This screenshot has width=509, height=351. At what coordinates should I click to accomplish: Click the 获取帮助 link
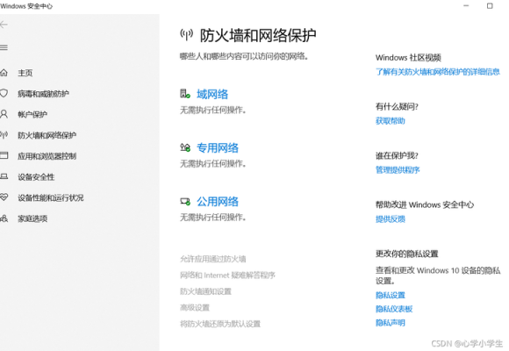(x=391, y=121)
